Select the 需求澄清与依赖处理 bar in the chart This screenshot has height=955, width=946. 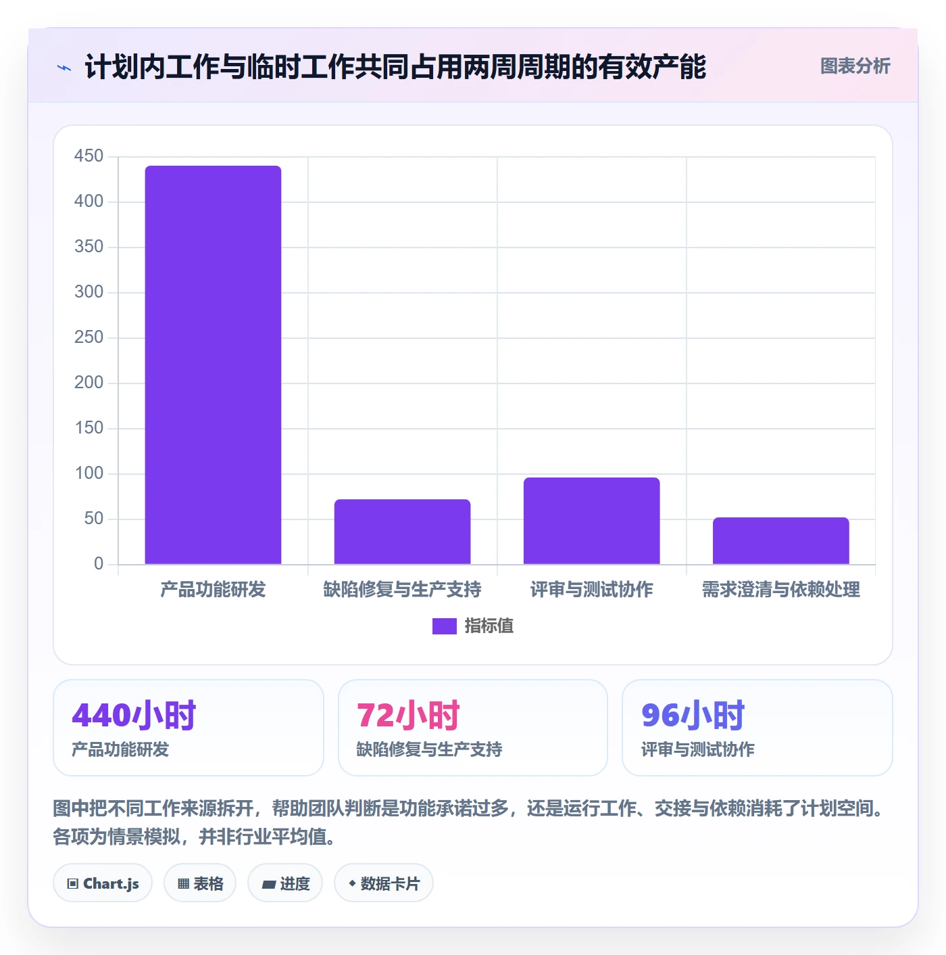780,540
